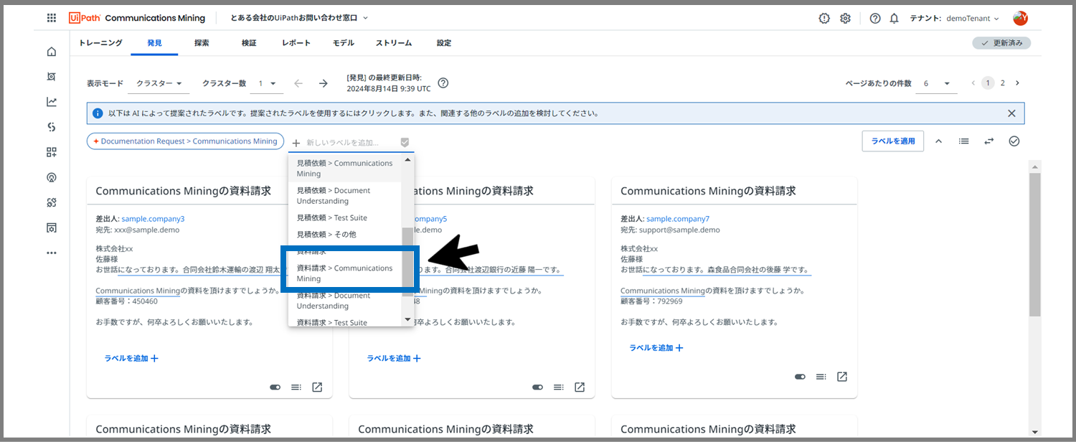Viewport: 1076px width, 442px height.
Task: Click the swap arrows icon near apply button
Action: [x=989, y=141]
